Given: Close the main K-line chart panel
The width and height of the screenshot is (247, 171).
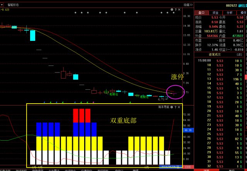Looking at the screenshot, I should click(179, 10).
